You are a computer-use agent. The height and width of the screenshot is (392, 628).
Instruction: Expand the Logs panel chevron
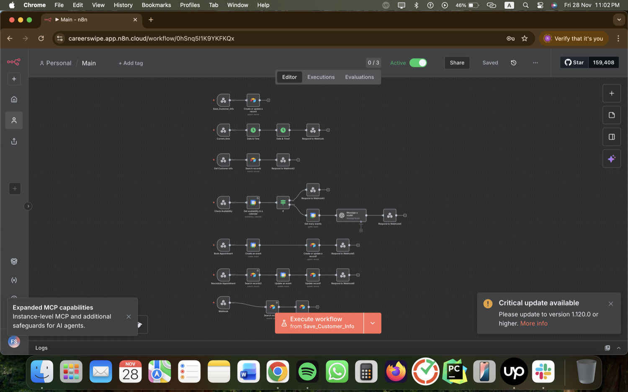619,348
